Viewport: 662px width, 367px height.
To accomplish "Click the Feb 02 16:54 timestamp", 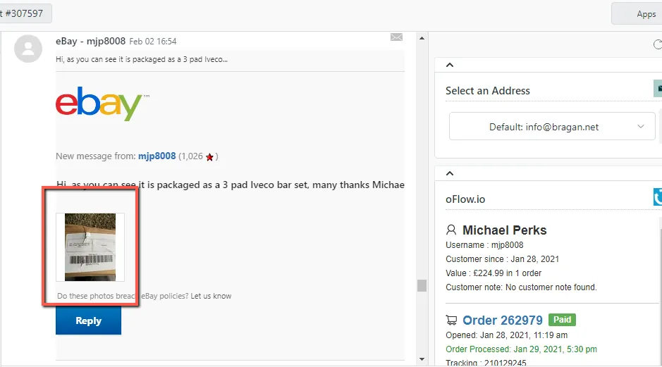I will [x=153, y=42].
